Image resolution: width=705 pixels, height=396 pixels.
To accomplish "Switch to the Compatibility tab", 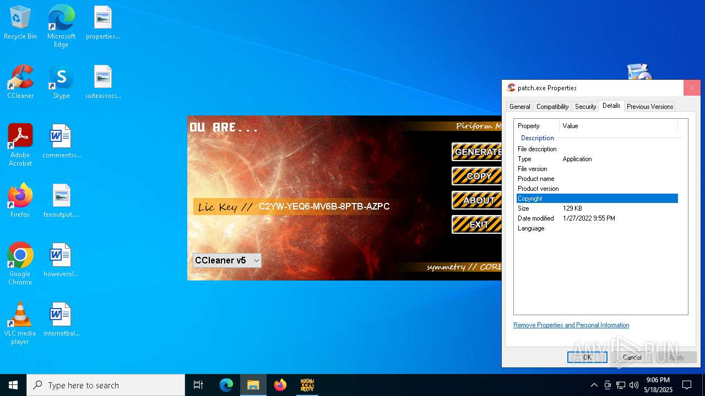I will tap(552, 107).
